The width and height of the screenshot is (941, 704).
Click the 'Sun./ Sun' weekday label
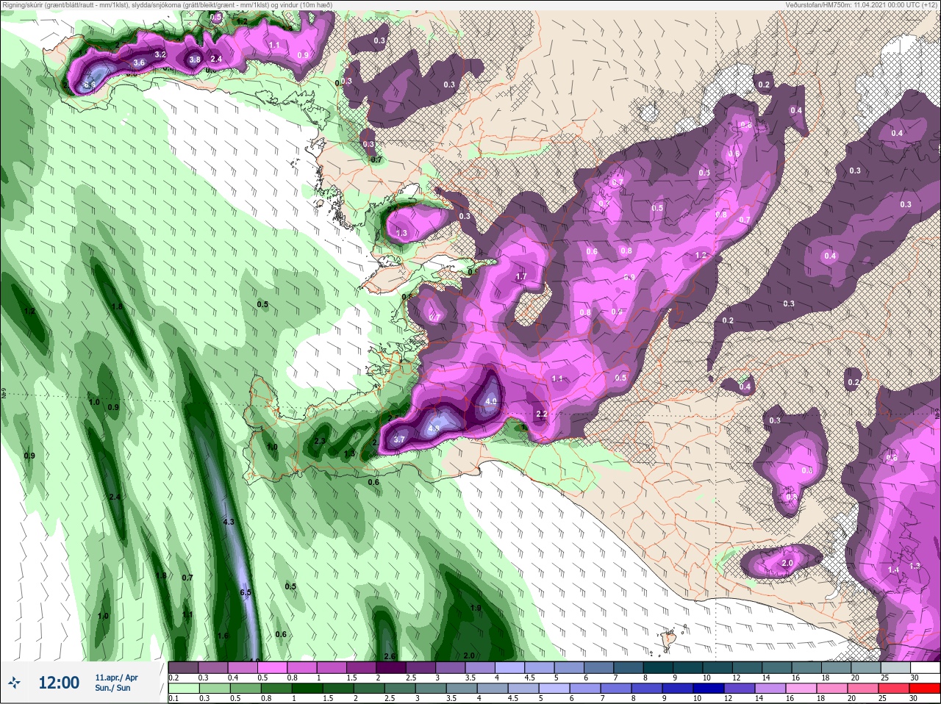point(113,688)
